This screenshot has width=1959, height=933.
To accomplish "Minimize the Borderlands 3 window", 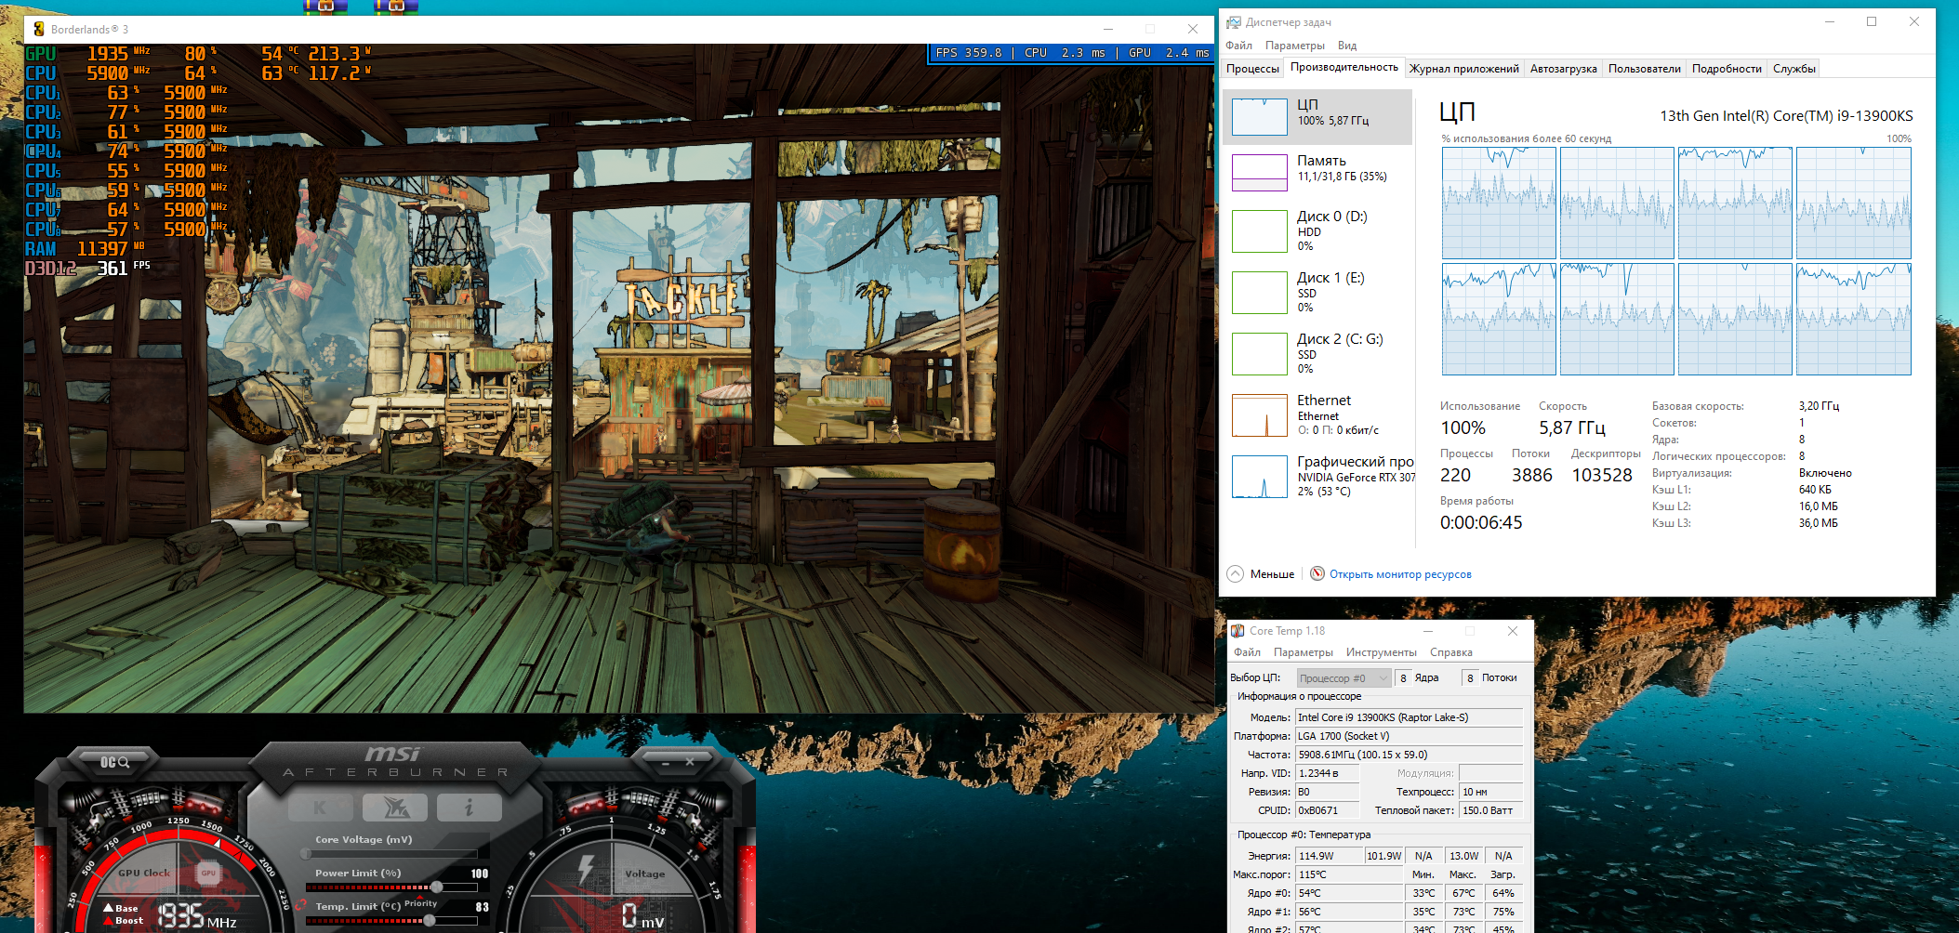I will click(1107, 29).
